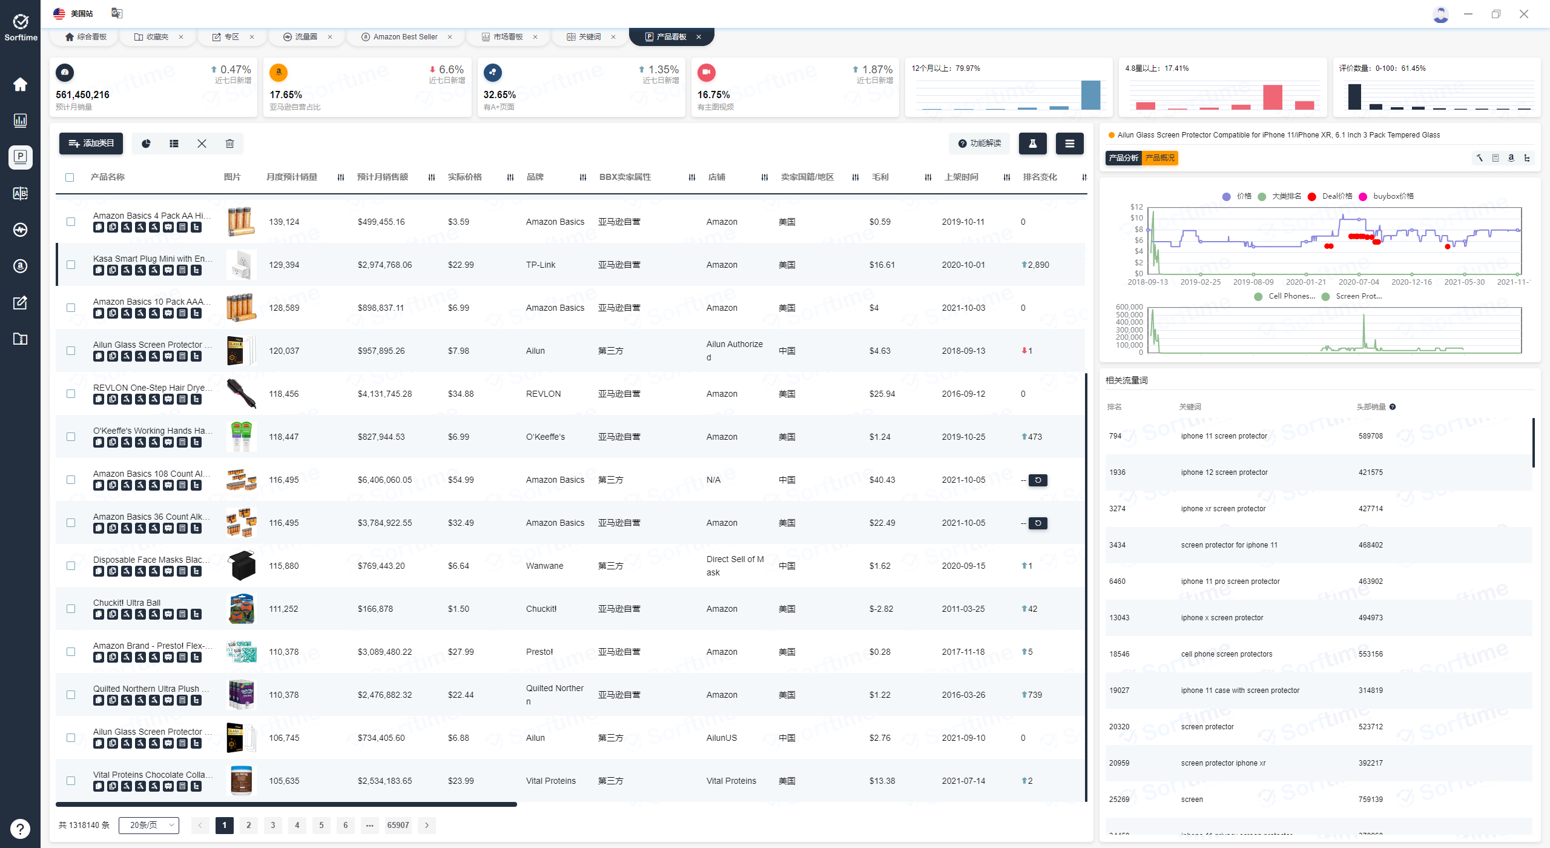
Task: Check the Amazon Basics 4 Pack AA row
Action: pyautogui.click(x=71, y=222)
